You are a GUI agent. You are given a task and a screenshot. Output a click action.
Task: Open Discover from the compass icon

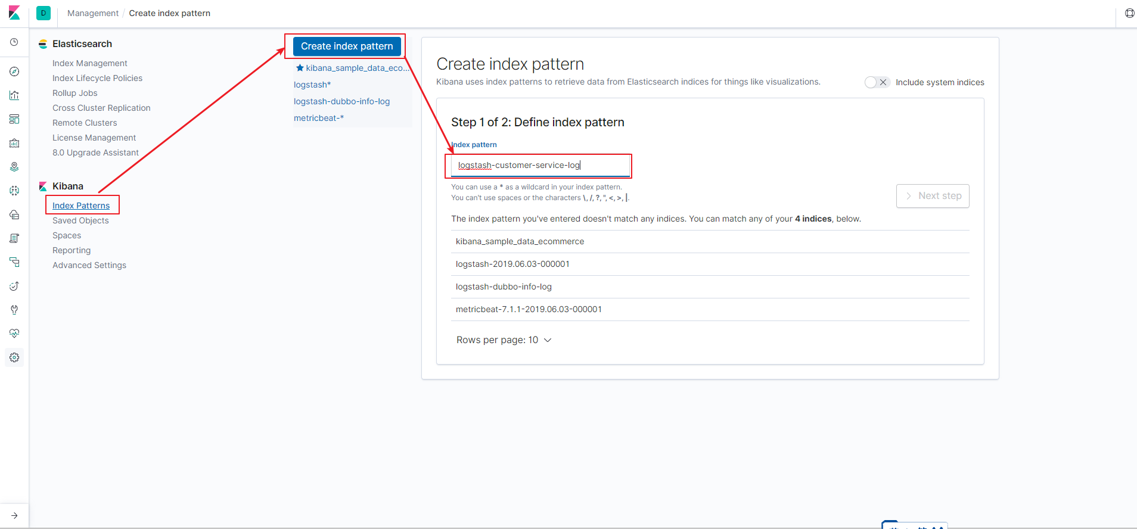coord(14,71)
